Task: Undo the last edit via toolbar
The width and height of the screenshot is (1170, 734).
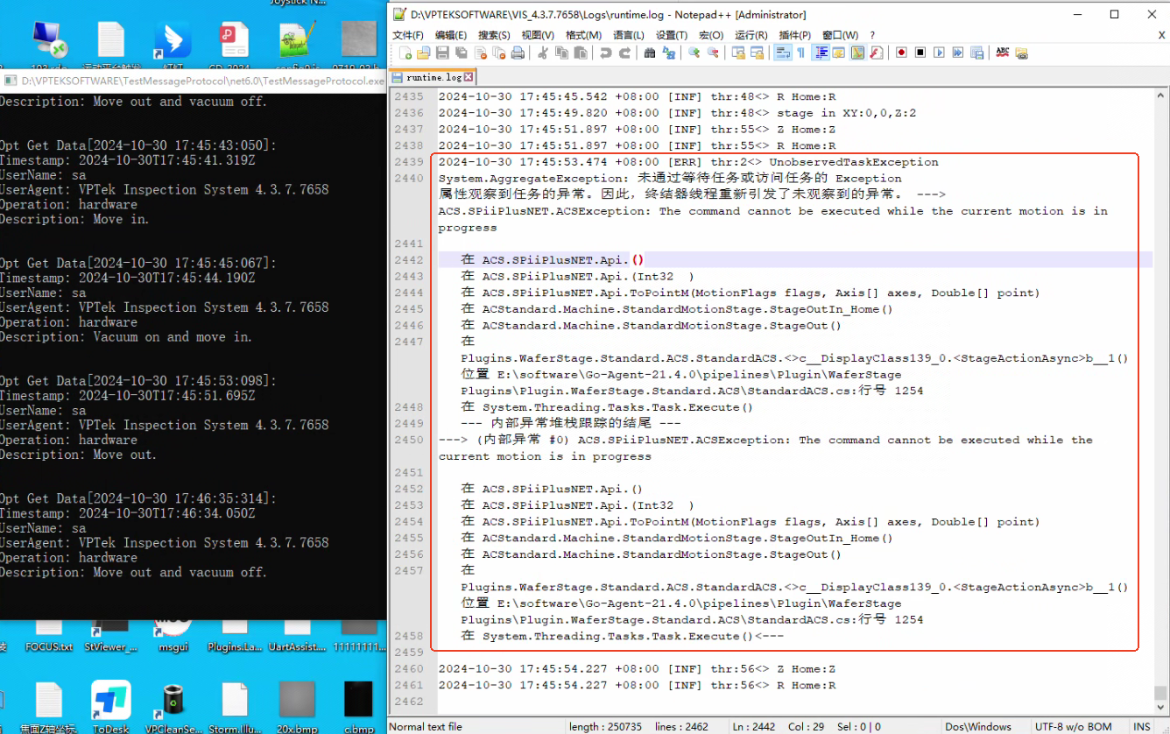Action: click(605, 53)
